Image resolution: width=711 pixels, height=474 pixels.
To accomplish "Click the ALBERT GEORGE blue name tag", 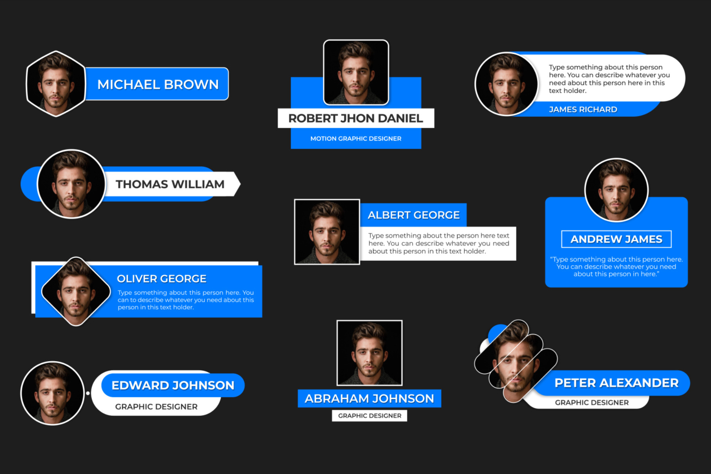I will point(413,215).
